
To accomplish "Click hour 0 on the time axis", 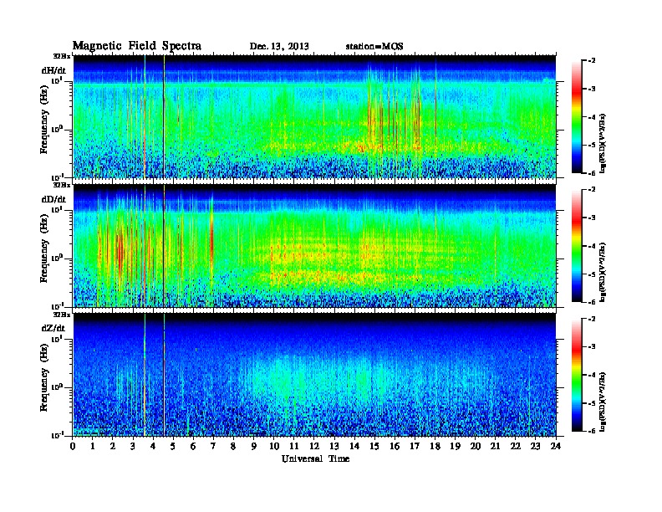I will (73, 447).
